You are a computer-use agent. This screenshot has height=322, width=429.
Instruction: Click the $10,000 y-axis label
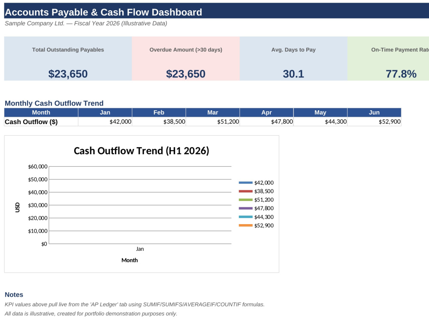pos(38,231)
